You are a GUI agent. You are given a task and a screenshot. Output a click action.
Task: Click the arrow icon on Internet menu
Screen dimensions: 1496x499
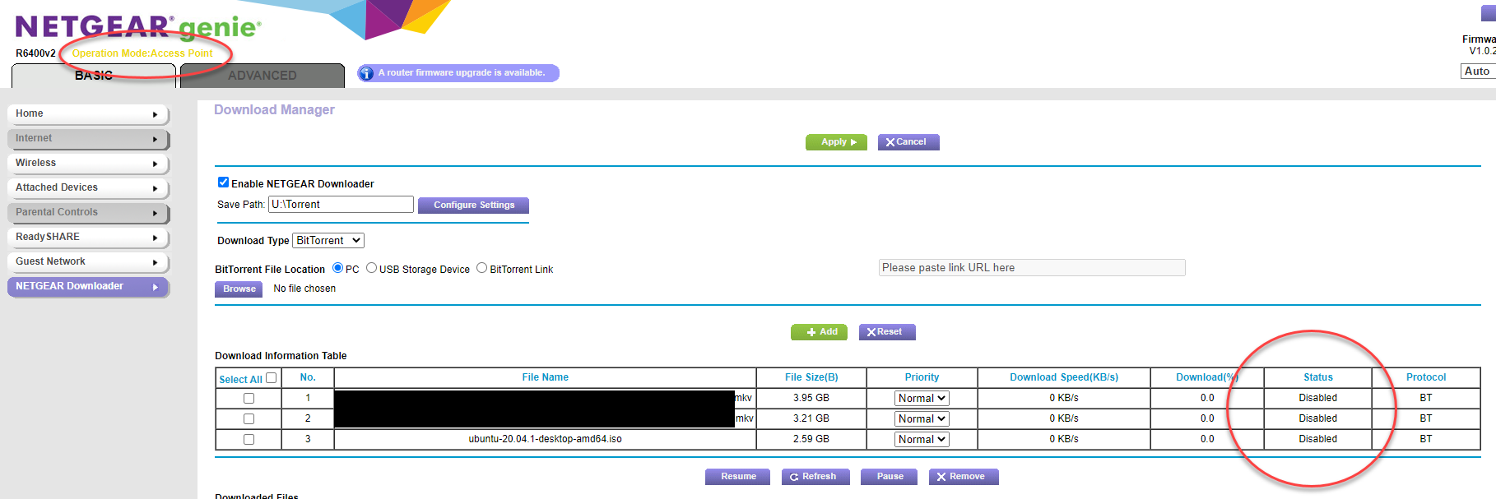tap(155, 139)
